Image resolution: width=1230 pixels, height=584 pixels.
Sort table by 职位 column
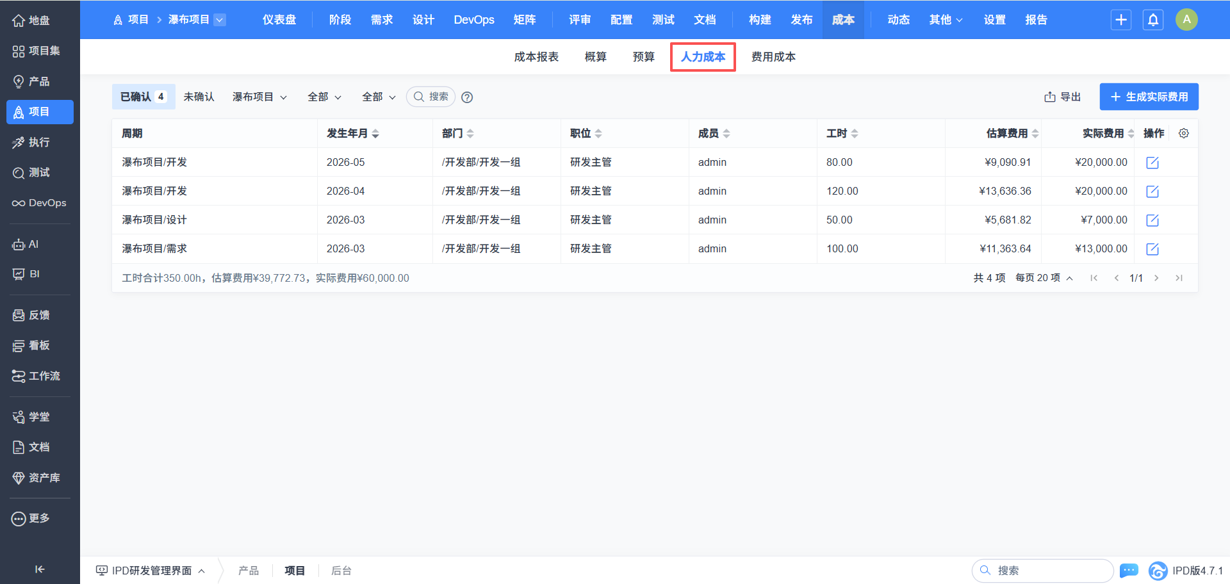[x=586, y=133]
